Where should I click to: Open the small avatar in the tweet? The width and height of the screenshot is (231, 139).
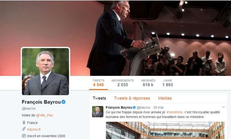pos(98,112)
